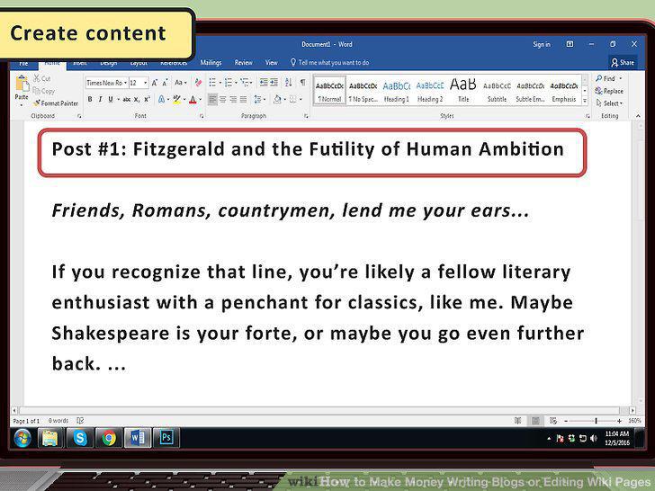Screen dimensions: 655x491
Task: Apply the Subtitle style
Action: click(x=497, y=91)
